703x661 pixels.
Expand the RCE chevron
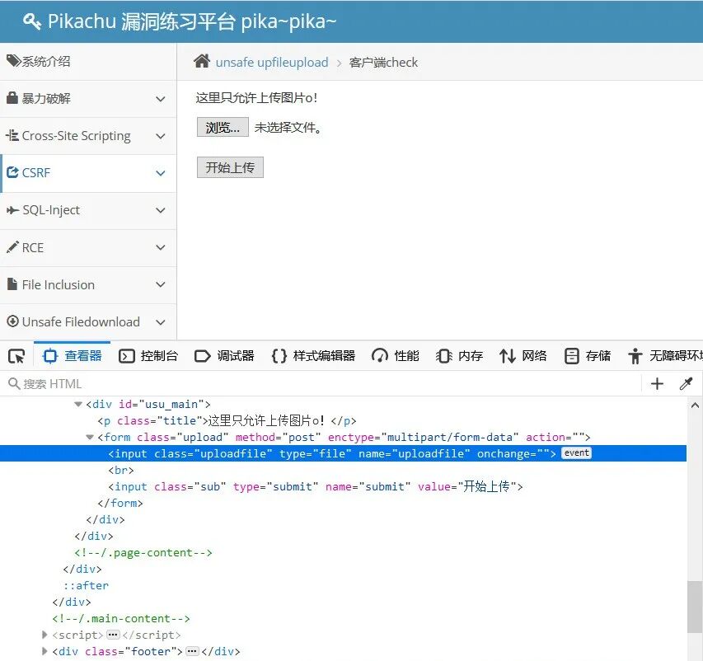[161, 247]
